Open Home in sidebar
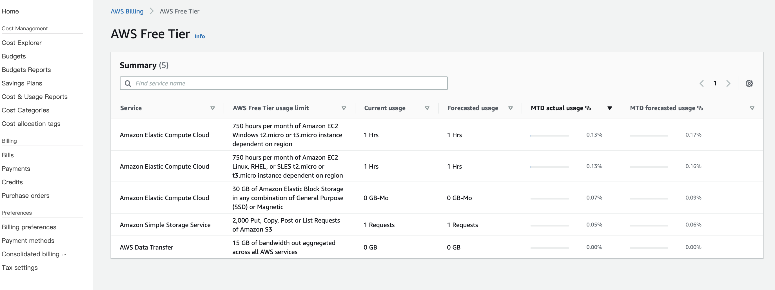Image resolution: width=775 pixels, height=290 pixels. tap(10, 12)
